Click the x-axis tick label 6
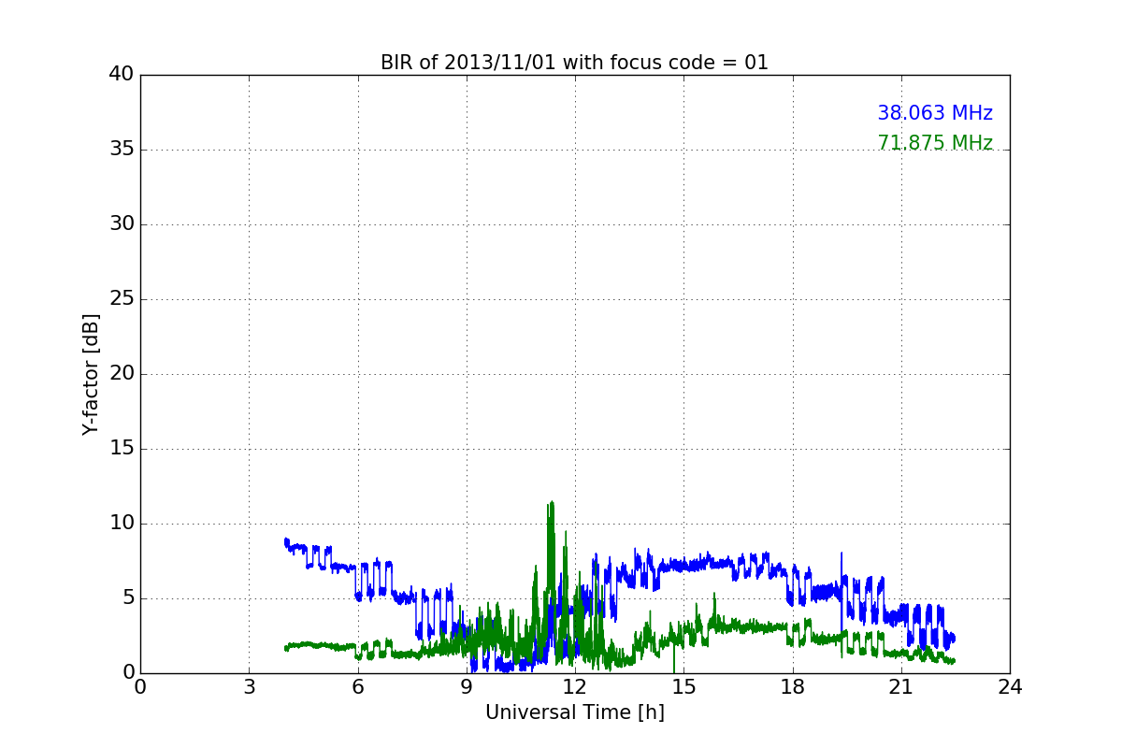Screen dimensions: 1122x748 [x=357, y=687]
